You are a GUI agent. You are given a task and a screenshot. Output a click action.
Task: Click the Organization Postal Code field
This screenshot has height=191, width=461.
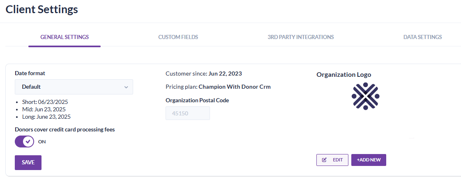[188, 113]
